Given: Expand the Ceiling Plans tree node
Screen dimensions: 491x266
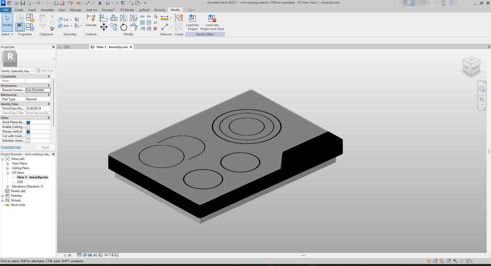Looking at the screenshot, I should pos(8,168).
